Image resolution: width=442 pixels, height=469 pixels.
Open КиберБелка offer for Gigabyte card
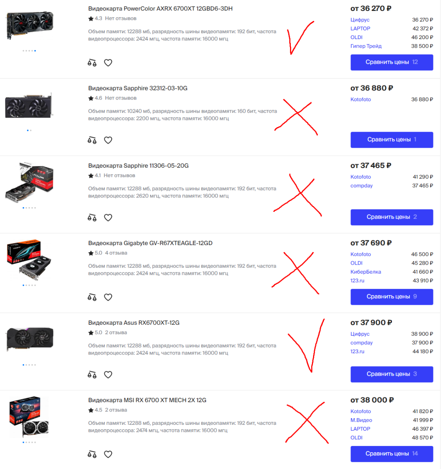coord(366,272)
